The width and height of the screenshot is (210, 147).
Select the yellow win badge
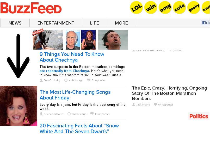click(151, 8)
